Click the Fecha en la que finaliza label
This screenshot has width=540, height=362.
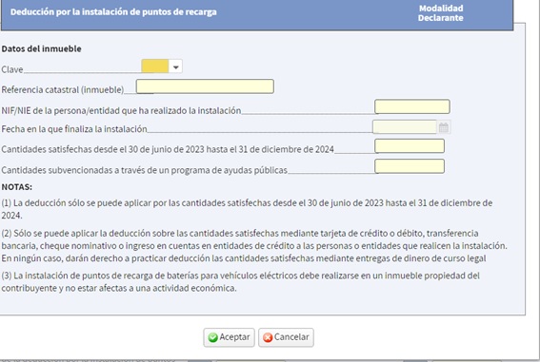74,129
